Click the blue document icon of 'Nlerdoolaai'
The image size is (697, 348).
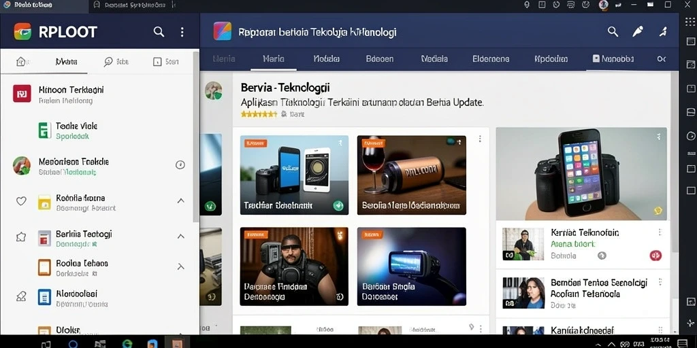click(44, 297)
